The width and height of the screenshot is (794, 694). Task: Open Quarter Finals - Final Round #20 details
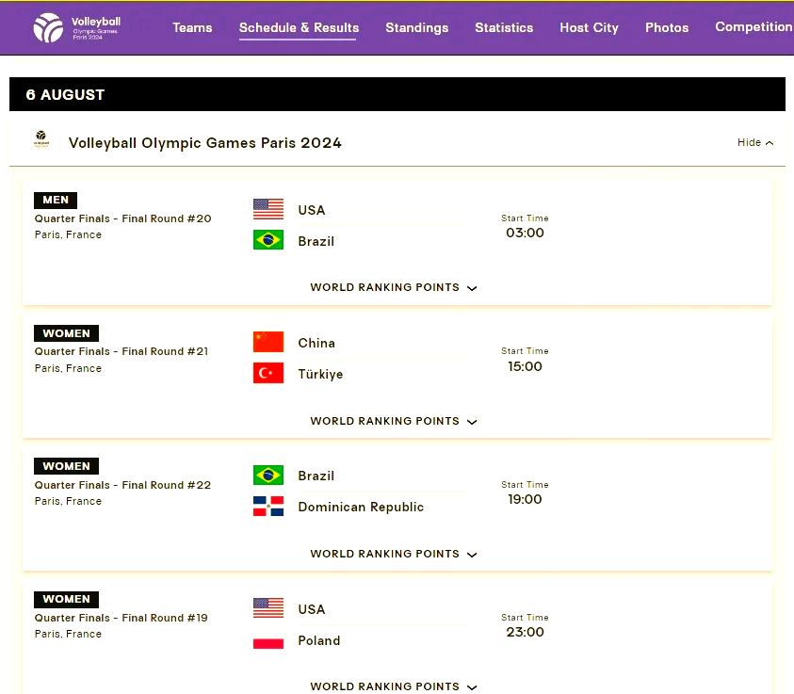pyautogui.click(x=123, y=218)
